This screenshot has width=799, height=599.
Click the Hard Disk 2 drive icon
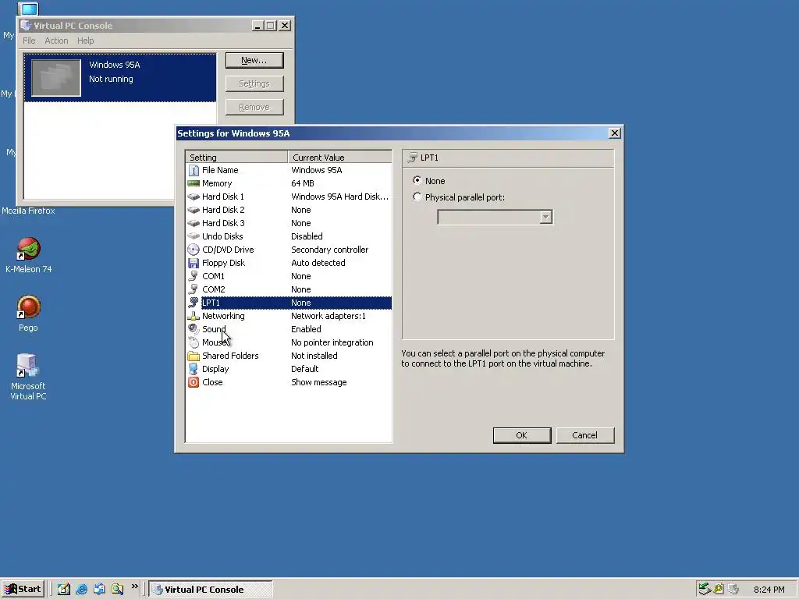(194, 210)
